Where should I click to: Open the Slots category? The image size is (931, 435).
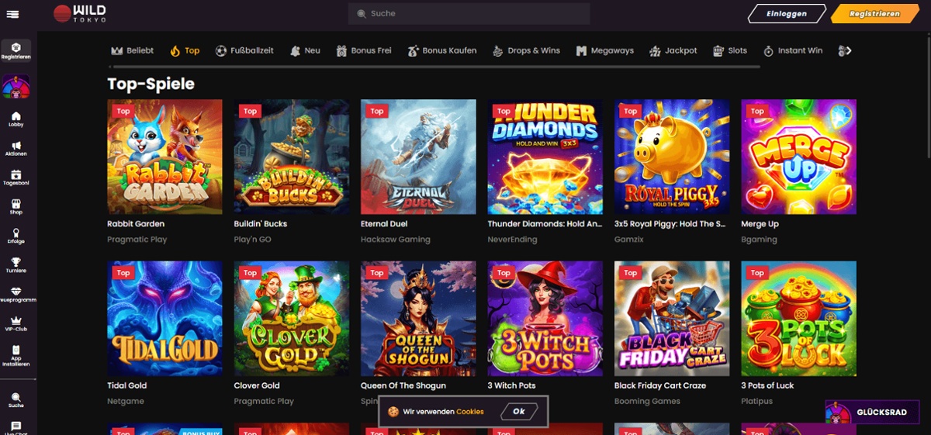pos(730,50)
